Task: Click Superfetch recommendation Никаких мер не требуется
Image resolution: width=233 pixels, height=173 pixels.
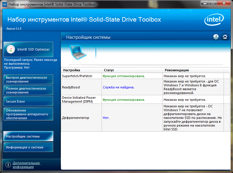Action: tap(185, 76)
